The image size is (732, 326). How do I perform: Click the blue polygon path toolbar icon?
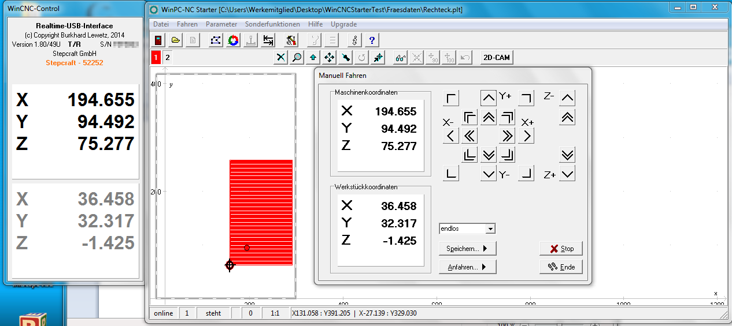[216, 40]
